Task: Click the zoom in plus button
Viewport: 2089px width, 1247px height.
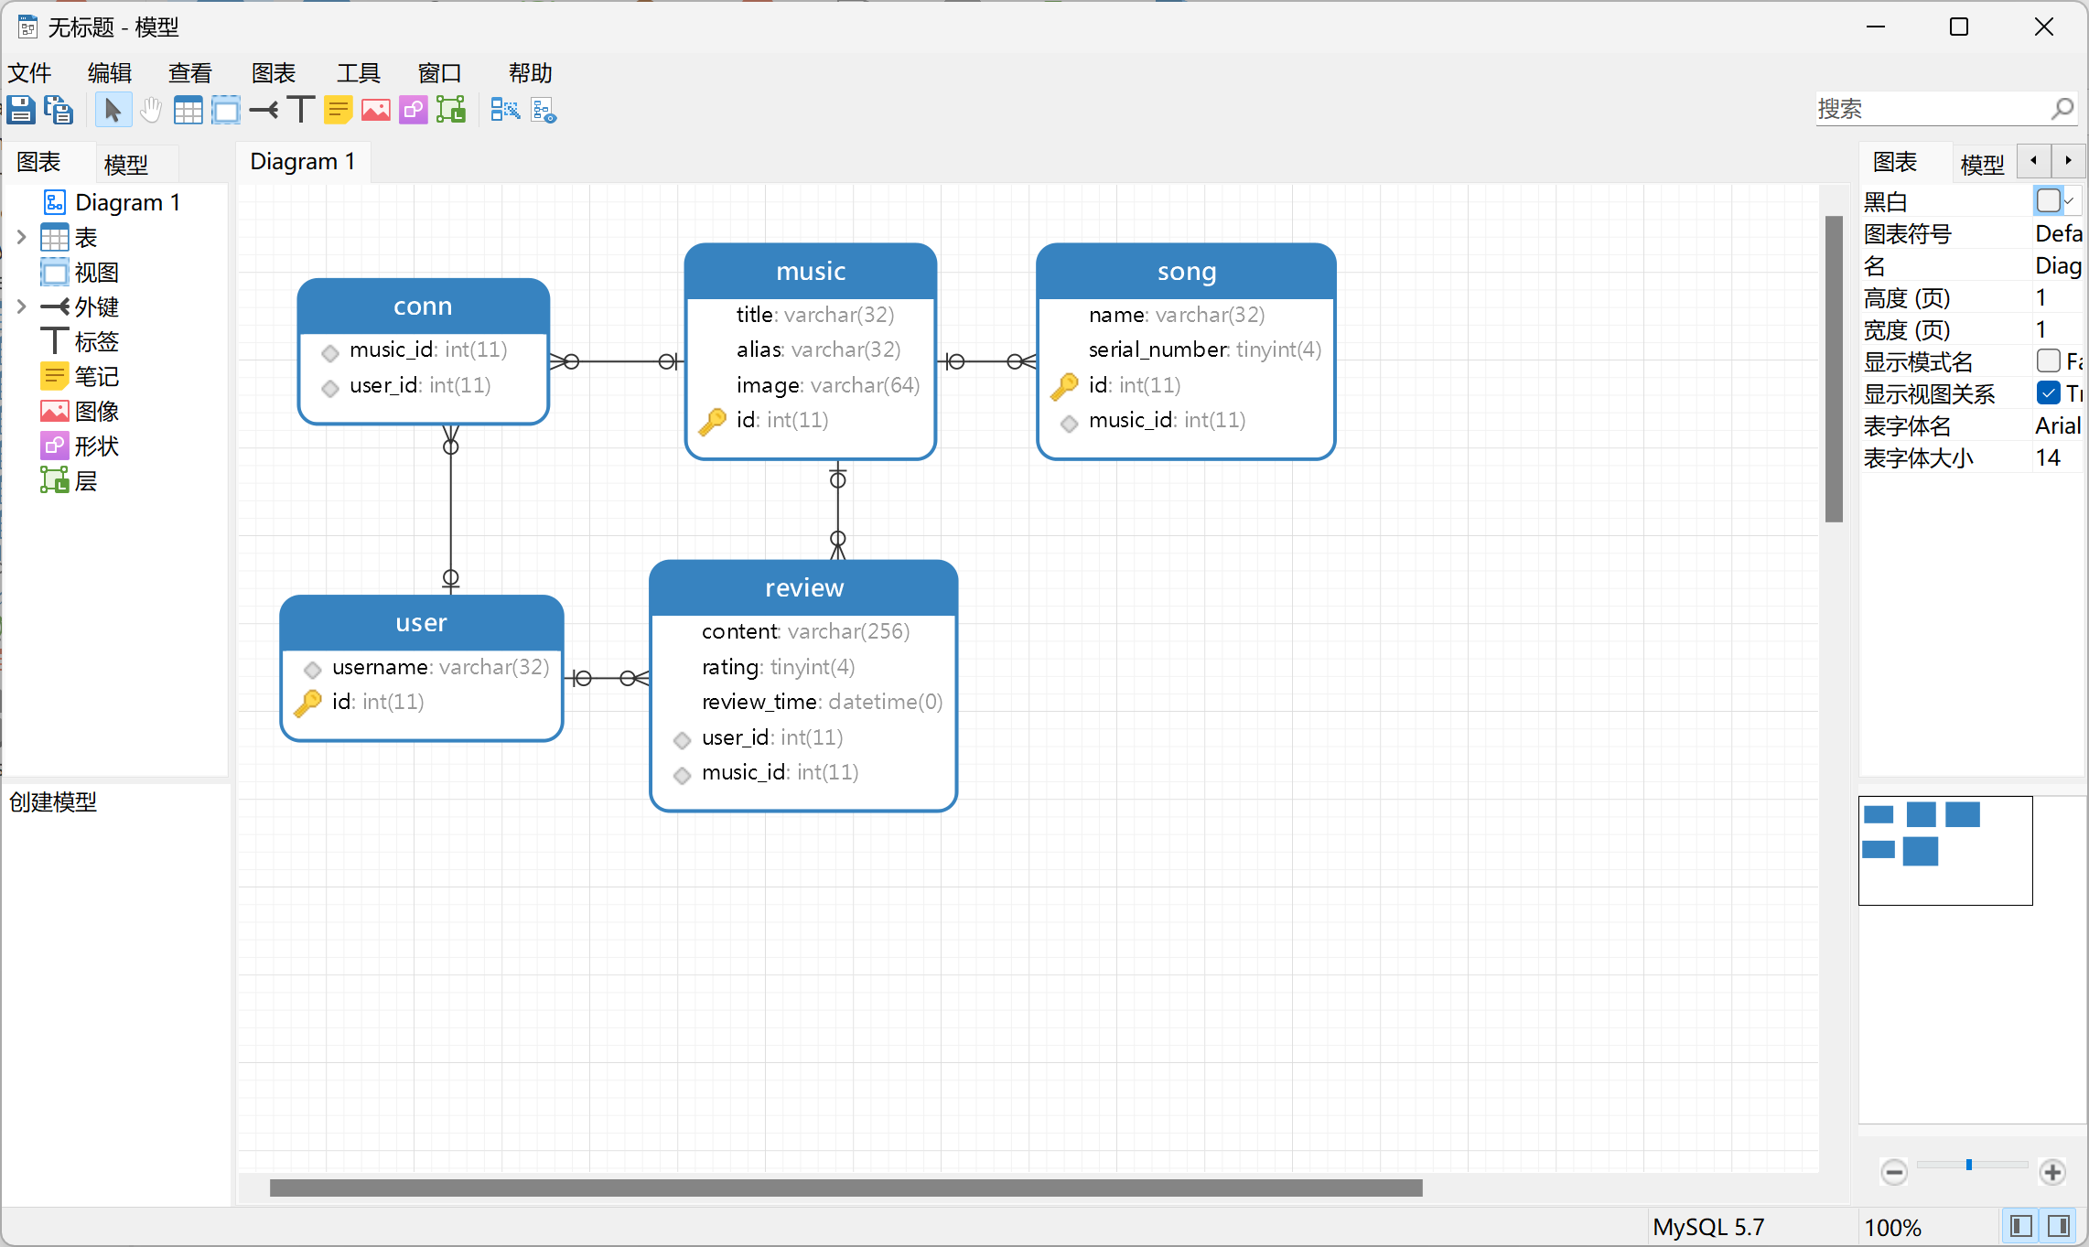Action: [2052, 1172]
